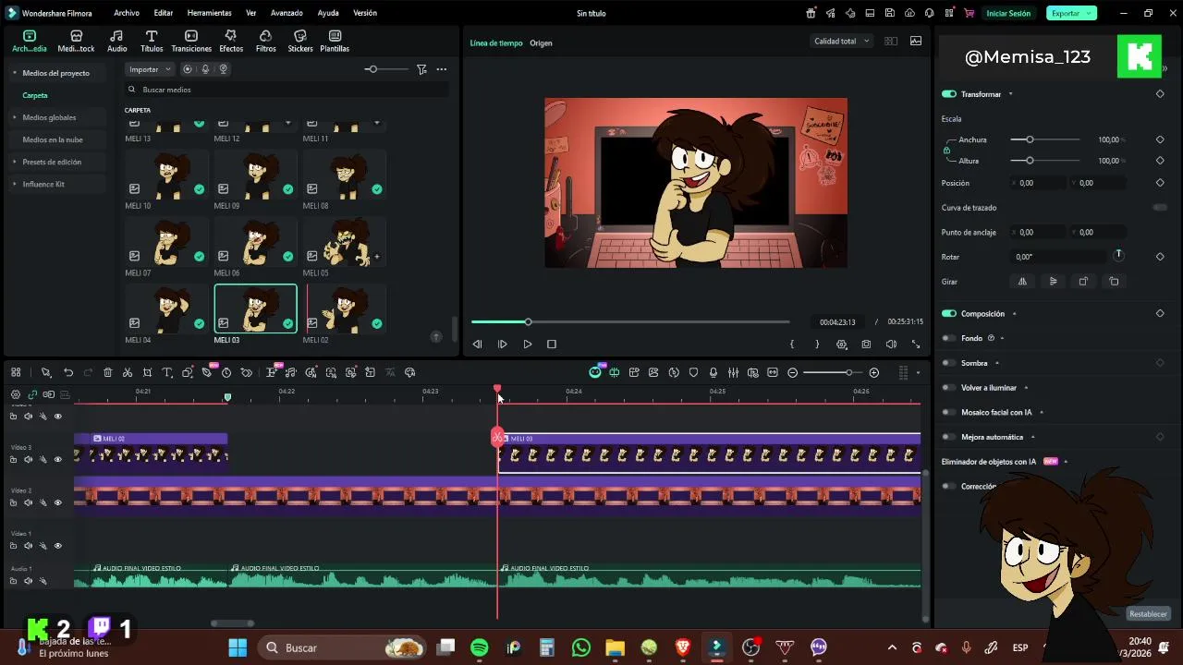Toggle the Transformar switch
Screen dimensions: 1183x665
949,94
